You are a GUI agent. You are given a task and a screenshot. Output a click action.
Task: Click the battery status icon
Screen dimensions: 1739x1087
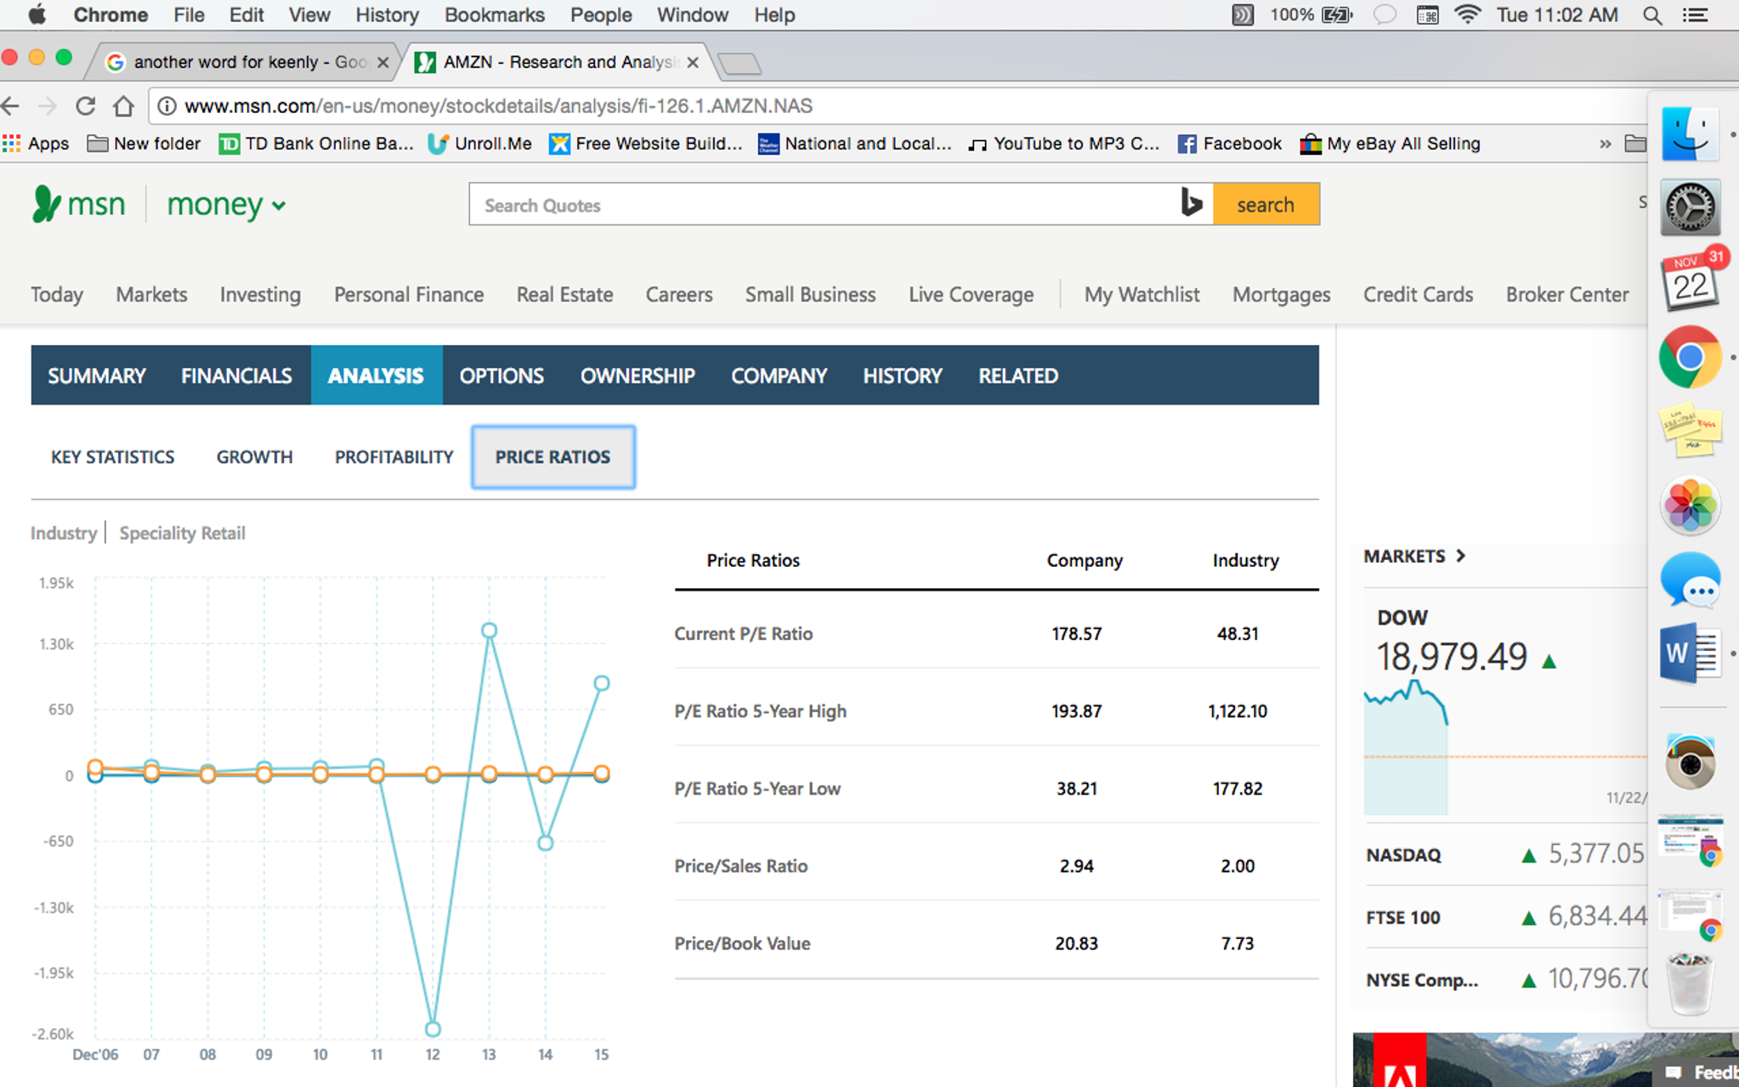[1336, 14]
